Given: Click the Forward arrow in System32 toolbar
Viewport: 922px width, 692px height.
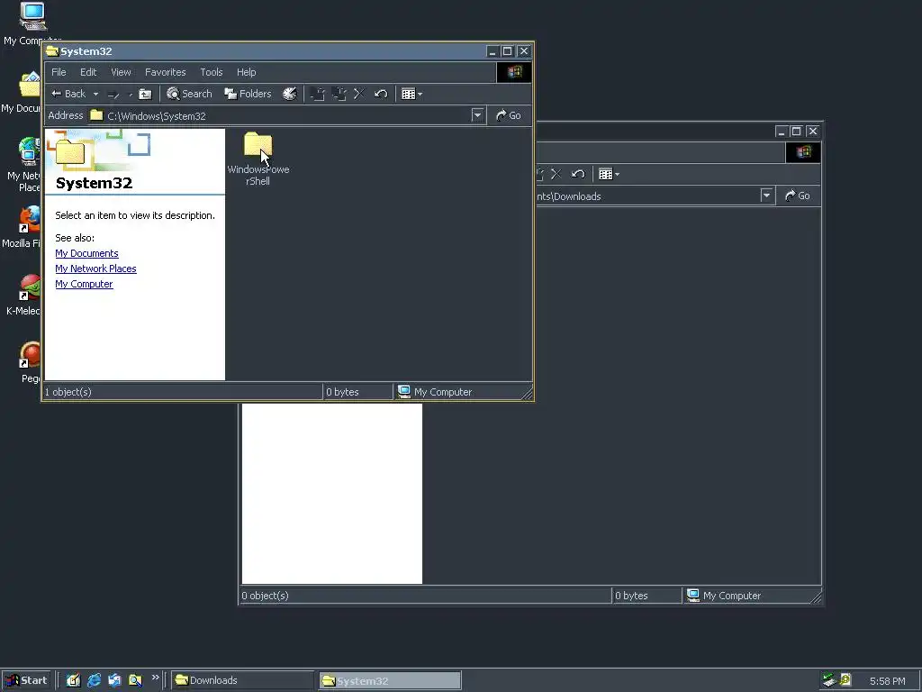Looking at the screenshot, I should (113, 94).
